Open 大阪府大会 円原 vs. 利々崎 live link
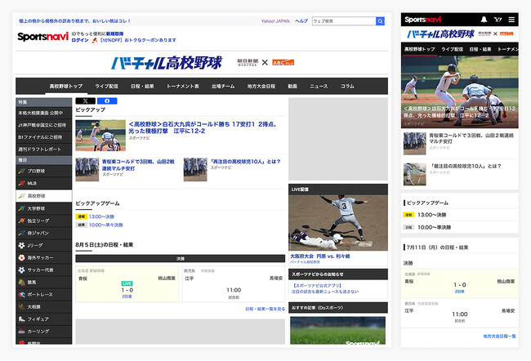531x361 pixels. pos(320,256)
